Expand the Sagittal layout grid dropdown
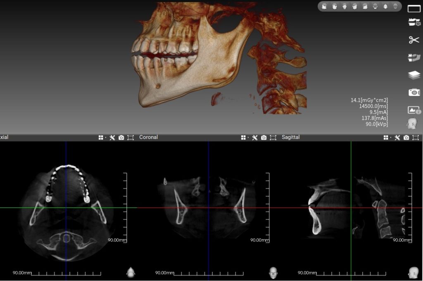 (x=387, y=137)
